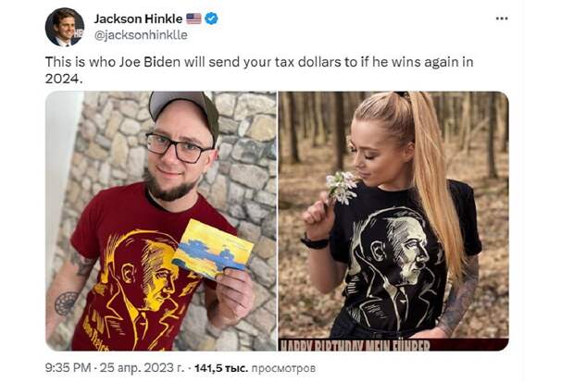Open the Jackson Hinkle display name link
Viewport: 574px width, 382px height.
pyautogui.click(x=138, y=18)
